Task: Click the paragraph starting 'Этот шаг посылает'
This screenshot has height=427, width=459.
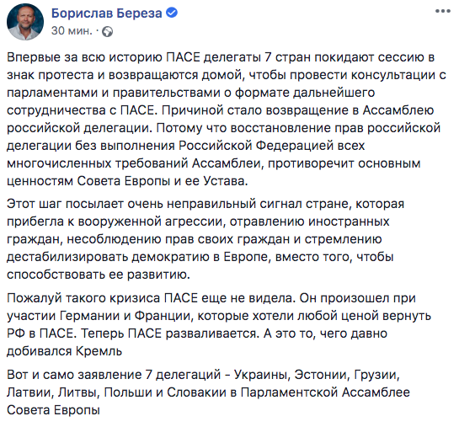Action: 205,239
